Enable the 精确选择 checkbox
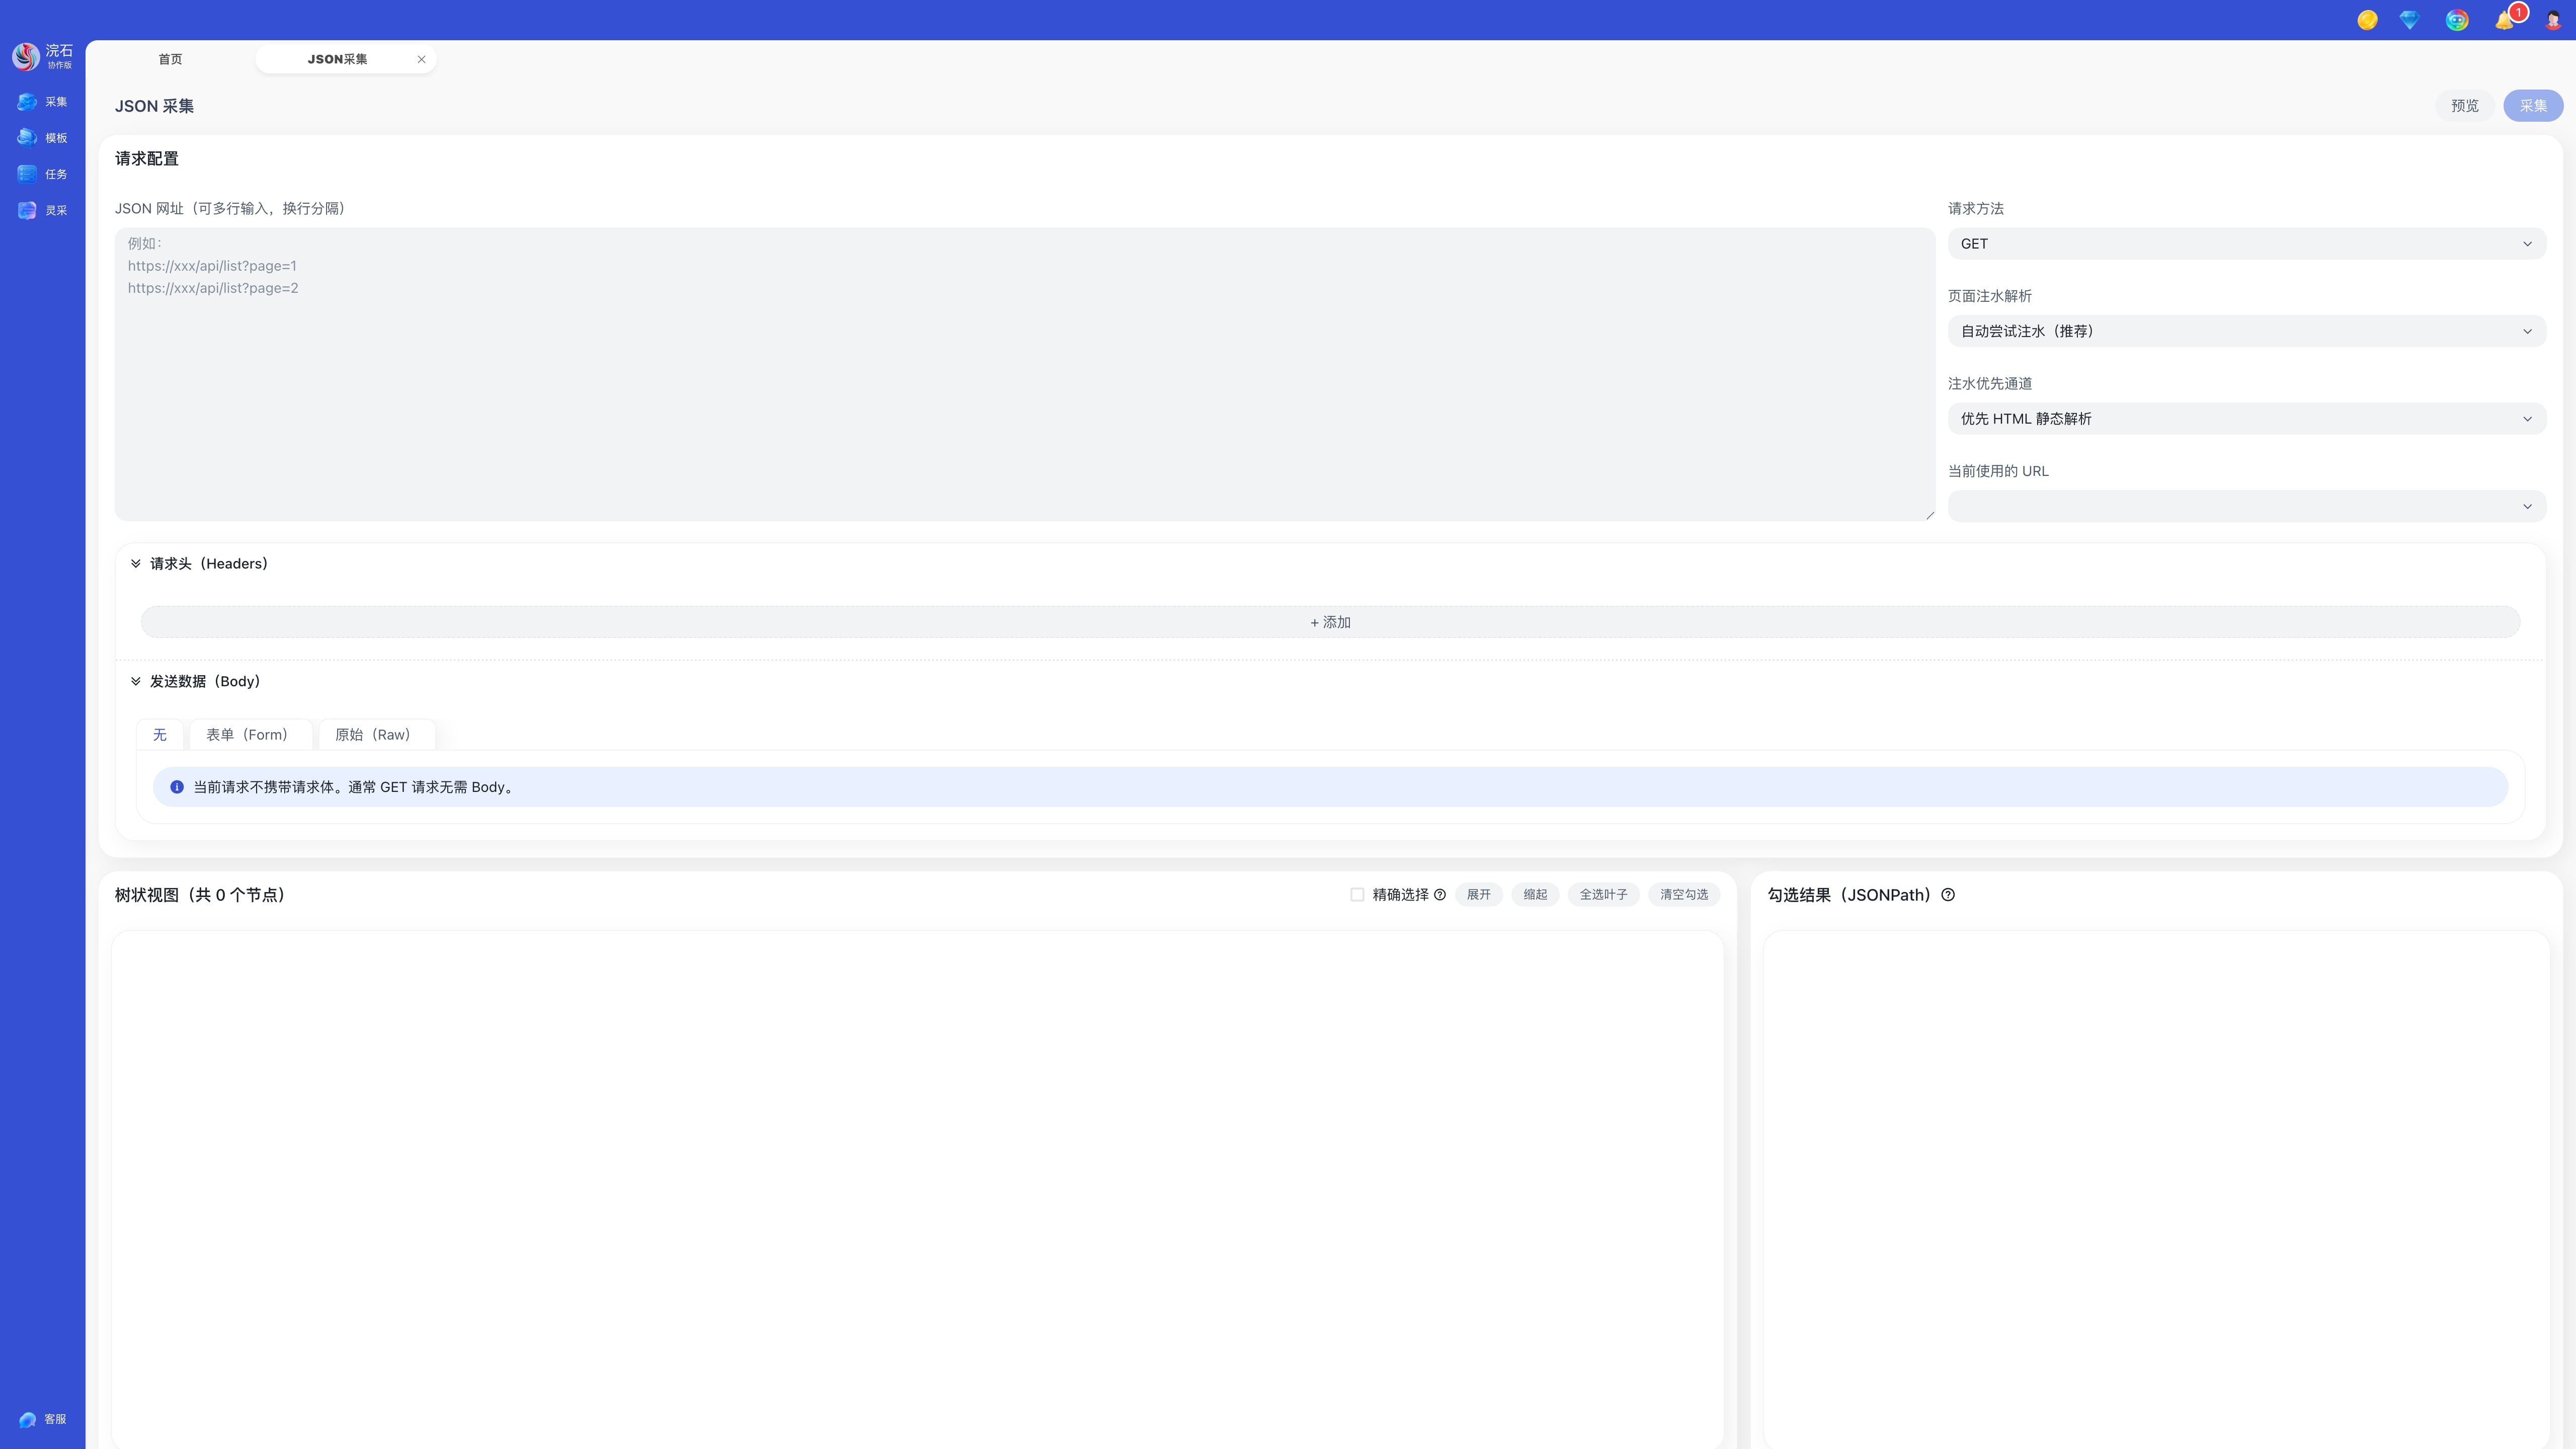Viewport: 2576px width, 1449px height. tap(1357, 895)
